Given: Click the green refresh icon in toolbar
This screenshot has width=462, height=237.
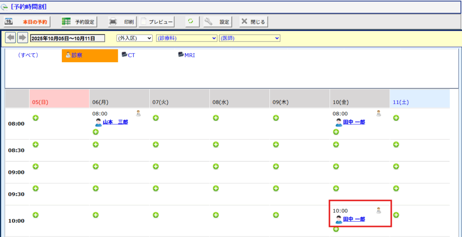Looking at the screenshot, I should pos(190,22).
